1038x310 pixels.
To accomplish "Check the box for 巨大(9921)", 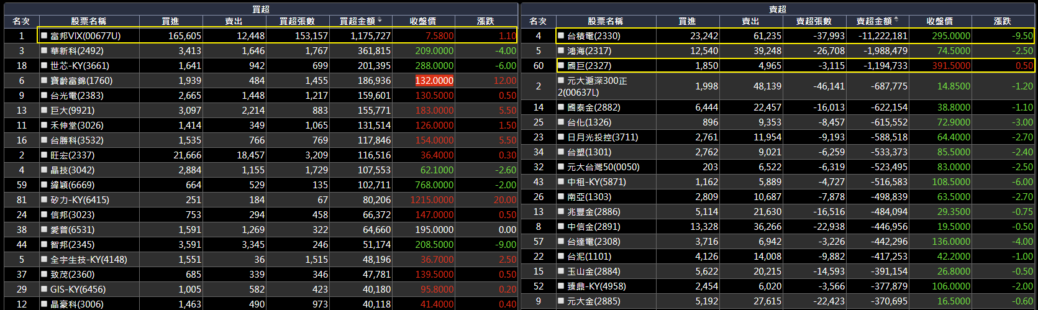I will click(44, 110).
